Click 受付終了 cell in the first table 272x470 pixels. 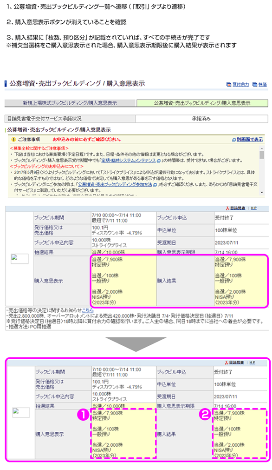click(241, 218)
